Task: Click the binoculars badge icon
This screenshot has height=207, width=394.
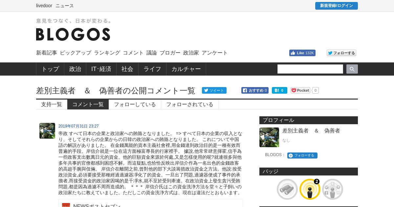Action: (287, 189)
